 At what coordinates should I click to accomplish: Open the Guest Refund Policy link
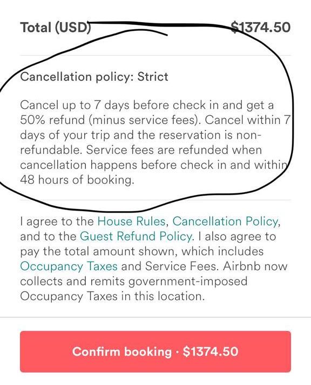[x=136, y=236]
